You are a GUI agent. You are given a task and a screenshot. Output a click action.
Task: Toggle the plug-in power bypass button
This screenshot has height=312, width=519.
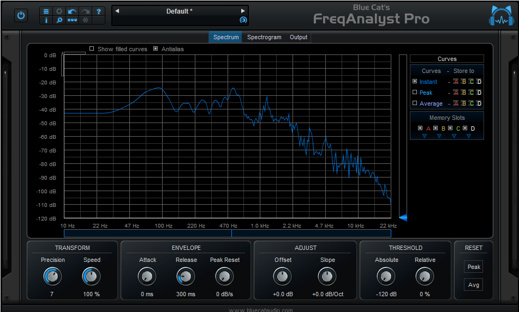(21, 15)
